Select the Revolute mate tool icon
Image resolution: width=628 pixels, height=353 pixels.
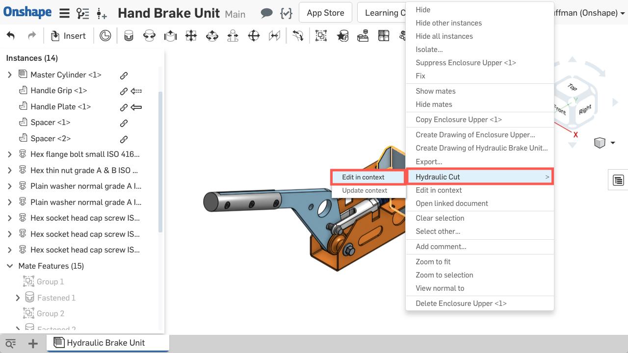tap(149, 36)
